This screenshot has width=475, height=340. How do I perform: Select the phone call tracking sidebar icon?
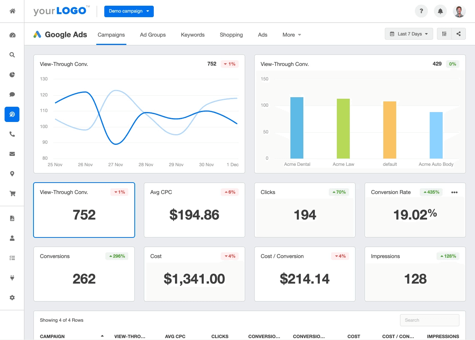point(12,134)
